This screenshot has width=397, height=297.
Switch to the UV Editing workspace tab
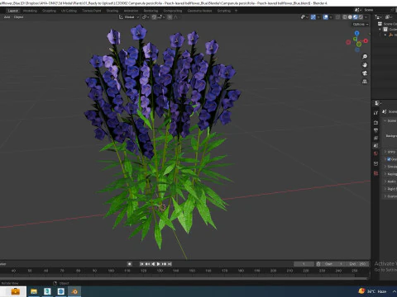click(x=69, y=11)
